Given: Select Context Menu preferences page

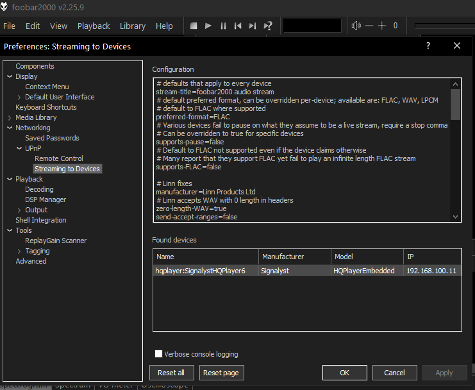Looking at the screenshot, I should (x=47, y=87).
